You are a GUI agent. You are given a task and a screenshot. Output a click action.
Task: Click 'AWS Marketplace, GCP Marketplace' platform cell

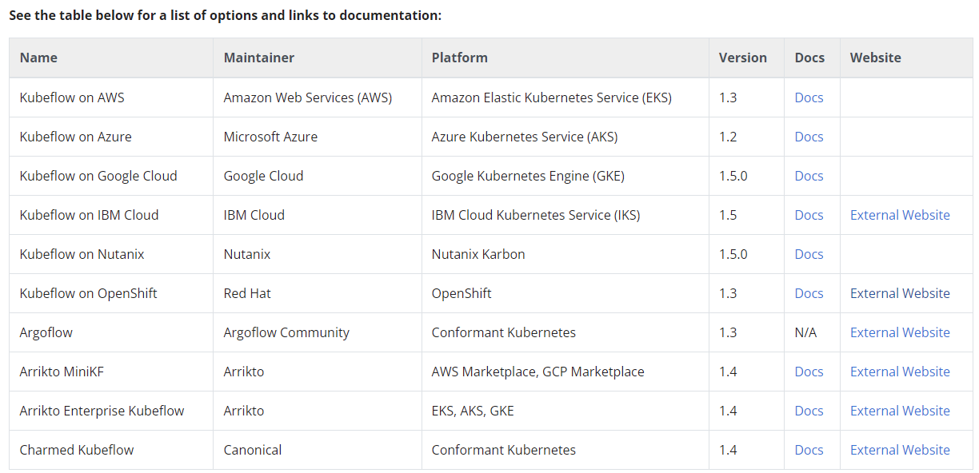(565, 372)
